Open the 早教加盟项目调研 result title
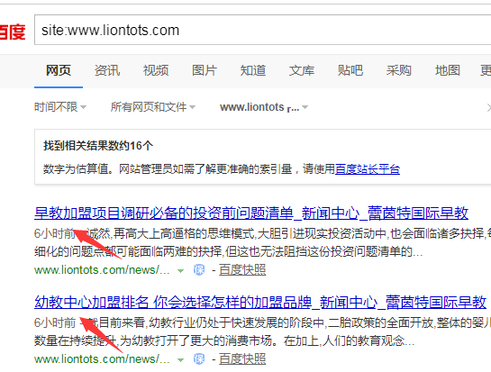The width and height of the screenshot is (491, 372). coord(251,213)
